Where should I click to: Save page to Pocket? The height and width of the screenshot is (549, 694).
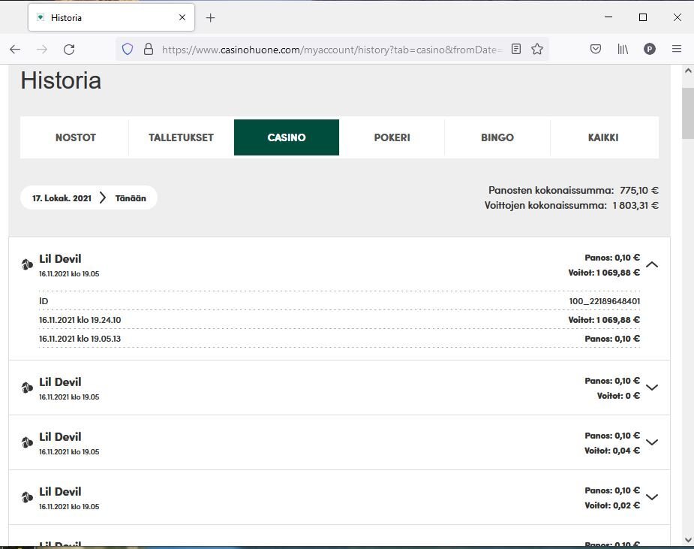pyautogui.click(x=596, y=49)
